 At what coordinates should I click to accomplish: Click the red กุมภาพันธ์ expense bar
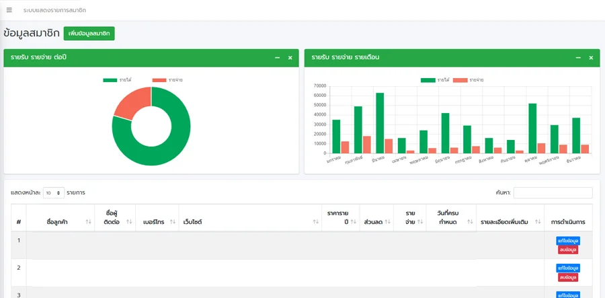click(367, 145)
